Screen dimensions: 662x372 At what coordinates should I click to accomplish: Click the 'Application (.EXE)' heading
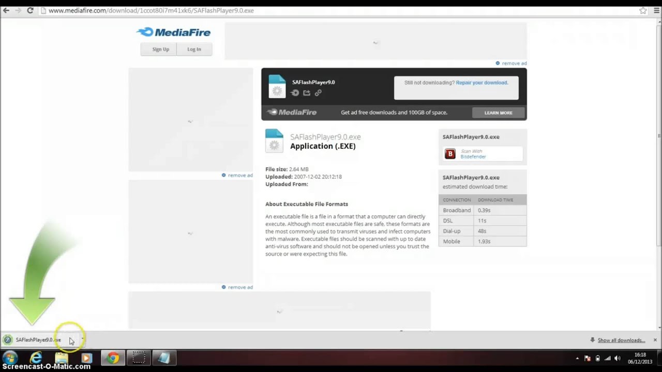click(323, 146)
